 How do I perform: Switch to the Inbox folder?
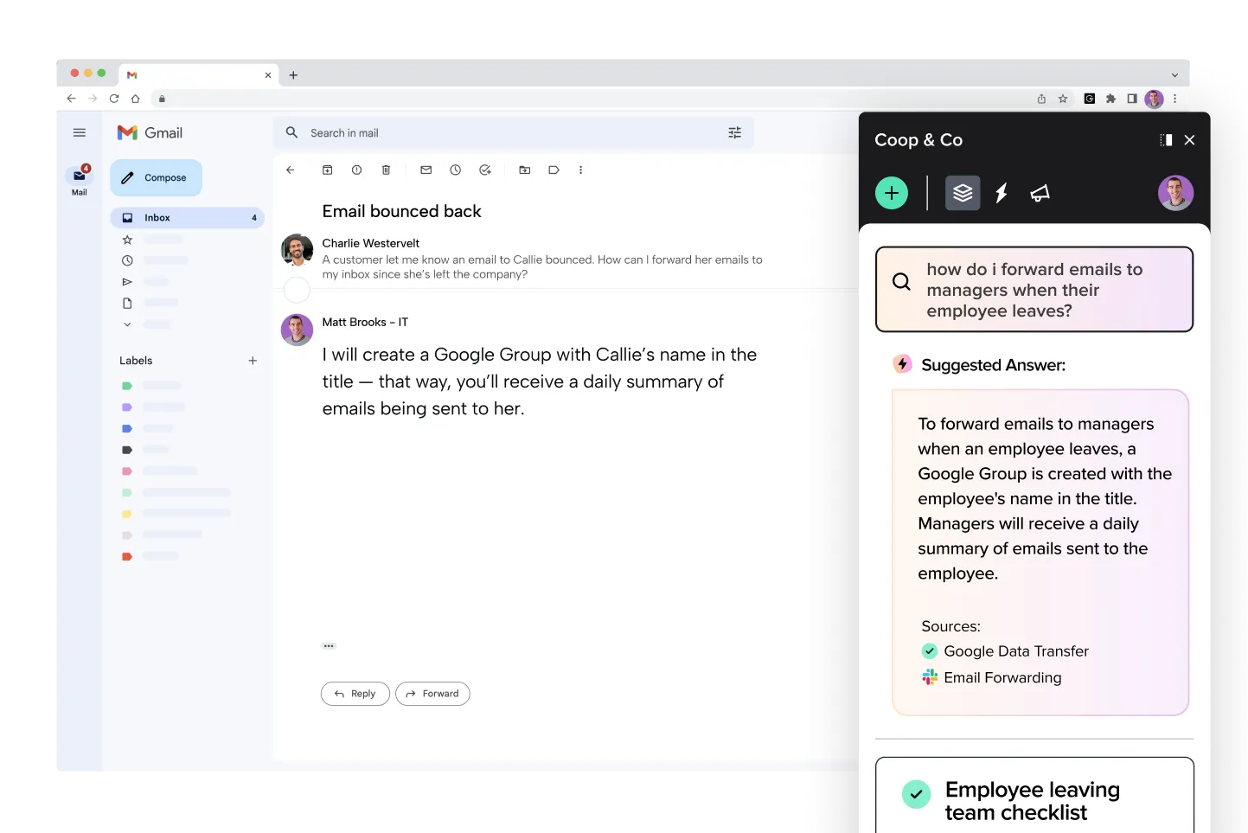(x=157, y=217)
